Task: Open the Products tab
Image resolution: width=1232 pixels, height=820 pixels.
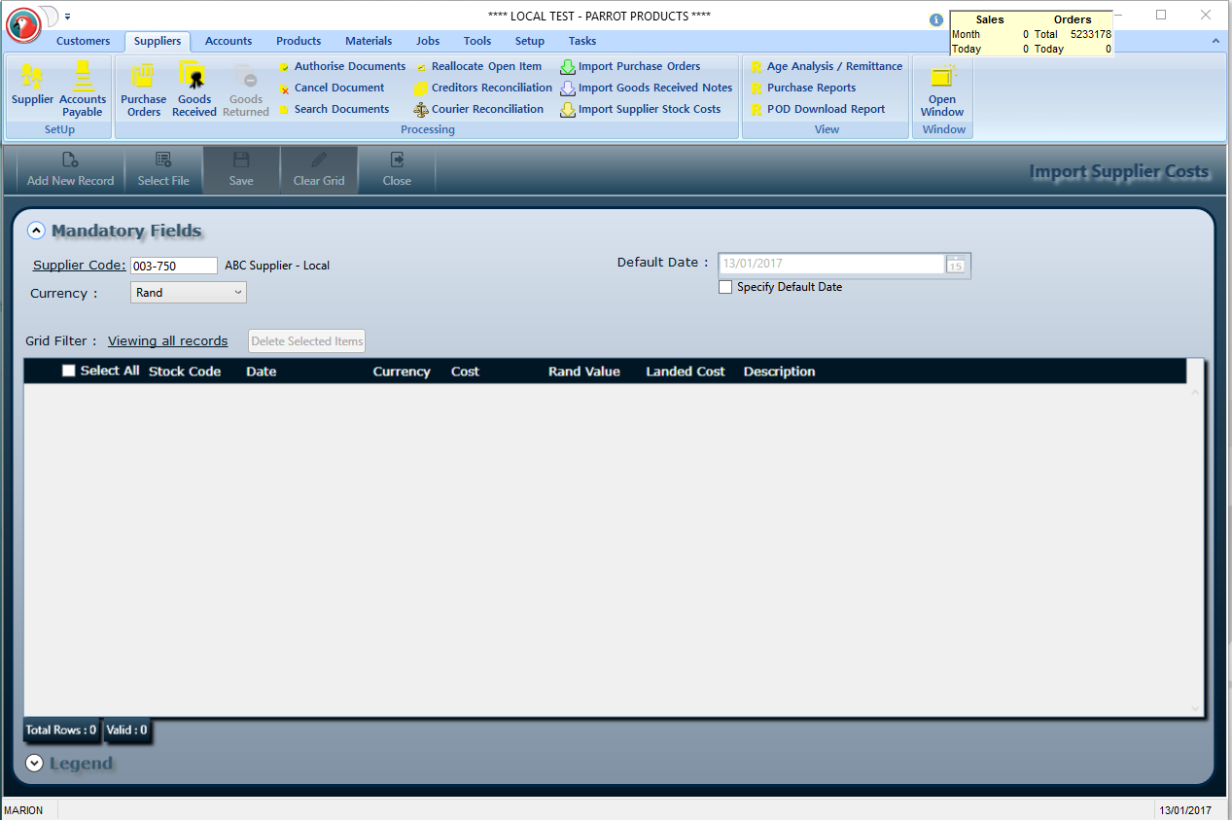Action: point(299,41)
